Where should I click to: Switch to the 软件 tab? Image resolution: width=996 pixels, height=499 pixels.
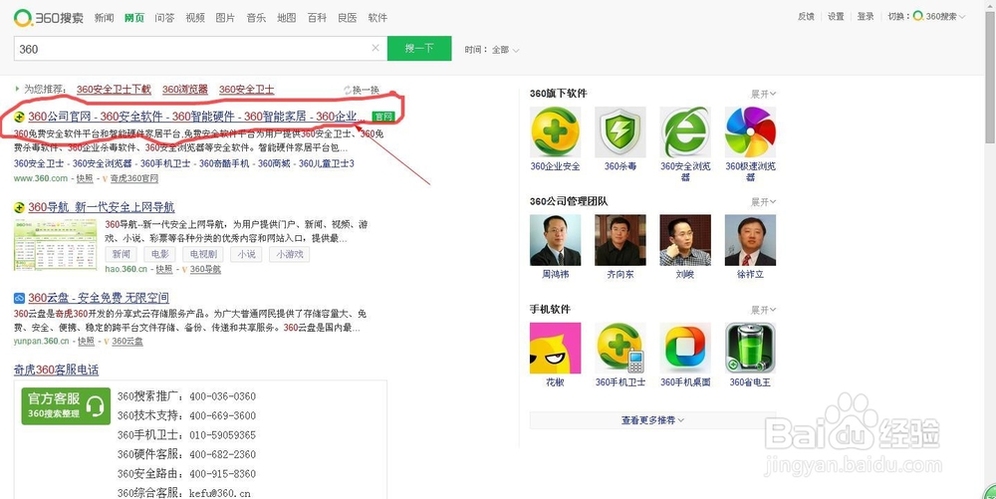[377, 18]
